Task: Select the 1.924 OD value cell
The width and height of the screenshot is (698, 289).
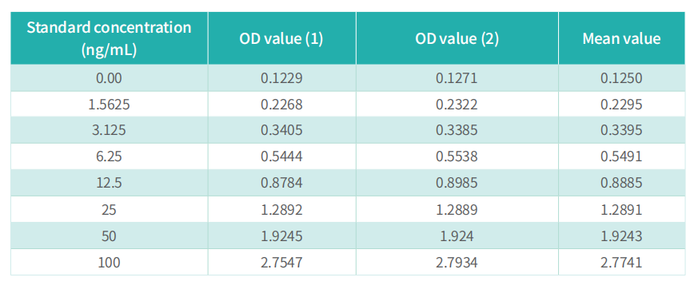Action: point(457,236)
